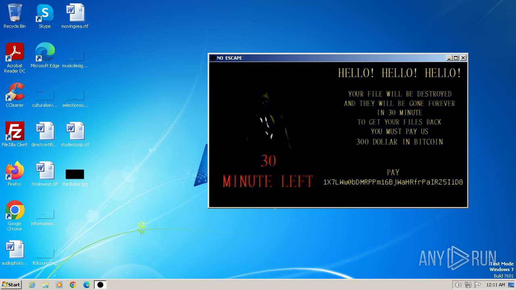Click Show desktop button at taskbar end
516x290 pixels.
pos(512,285)
